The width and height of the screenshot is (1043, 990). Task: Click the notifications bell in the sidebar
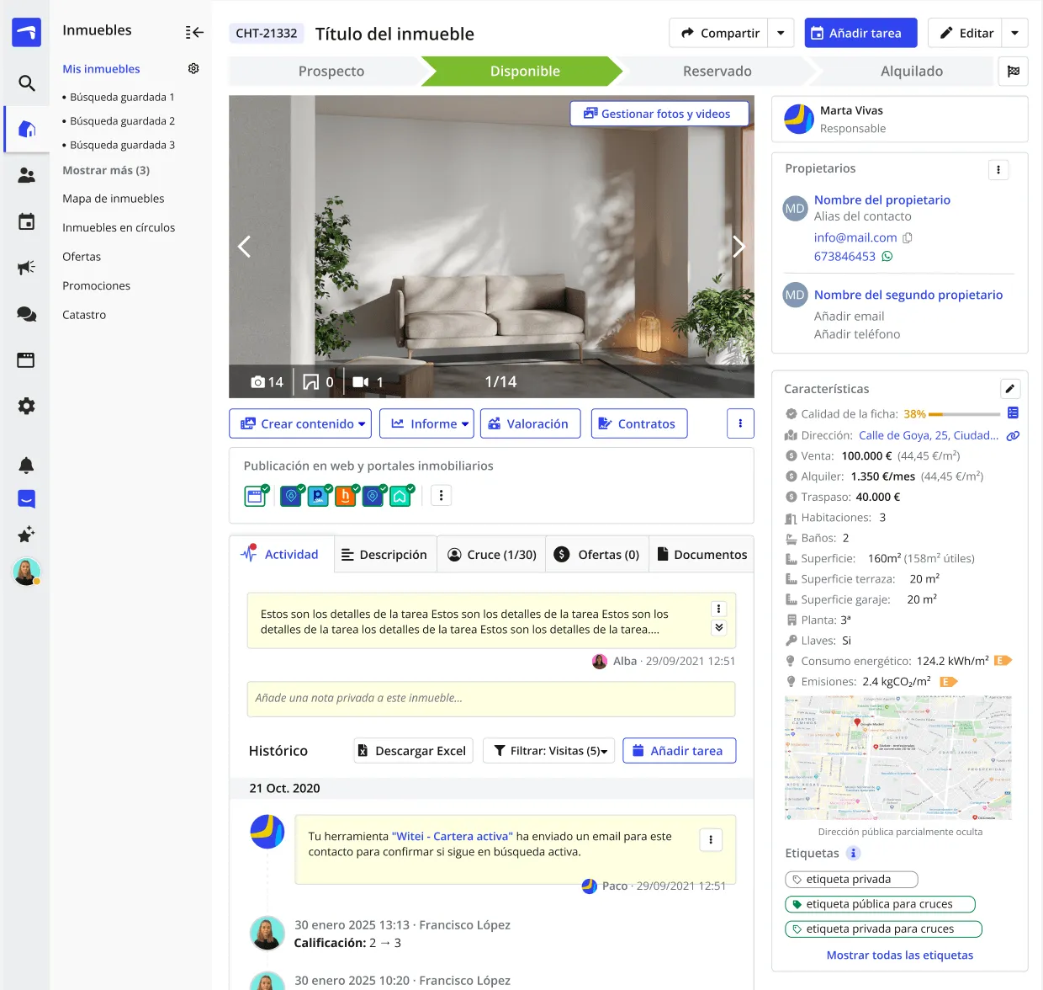(x=26, y=465)
